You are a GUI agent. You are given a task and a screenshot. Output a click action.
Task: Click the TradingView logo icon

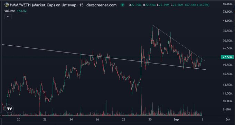tap(9, 109)
